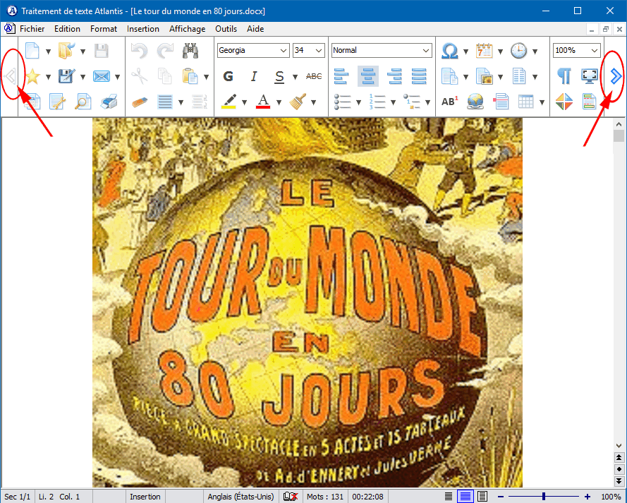Align paragraph to the left
627x503 pixels.
point(341,76)
